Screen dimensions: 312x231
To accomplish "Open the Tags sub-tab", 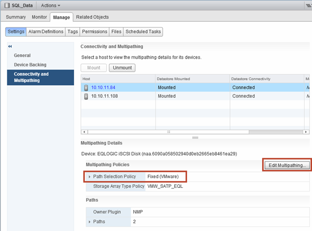I will (73, 32).
